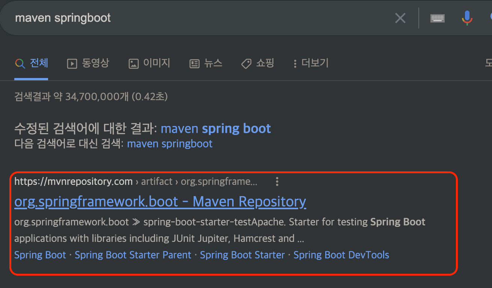This screenshot has width=492, height=288.
Task: Open the on-screen keyboard input tool
Action: click(x=438, y=18)
